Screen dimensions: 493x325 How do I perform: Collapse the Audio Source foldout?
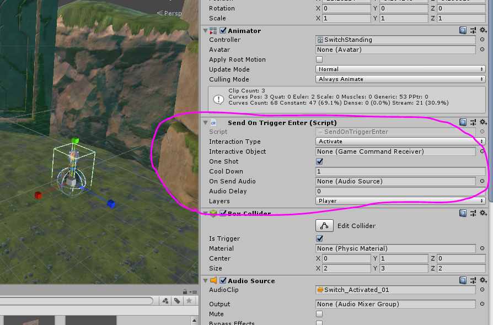[x=205, y=281]
